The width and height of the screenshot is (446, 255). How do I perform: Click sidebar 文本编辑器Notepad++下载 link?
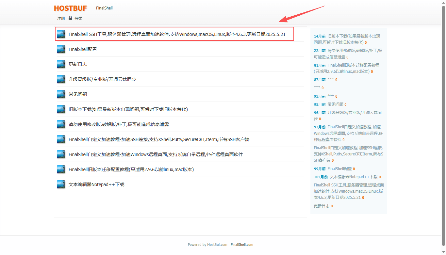click(353, 177)
